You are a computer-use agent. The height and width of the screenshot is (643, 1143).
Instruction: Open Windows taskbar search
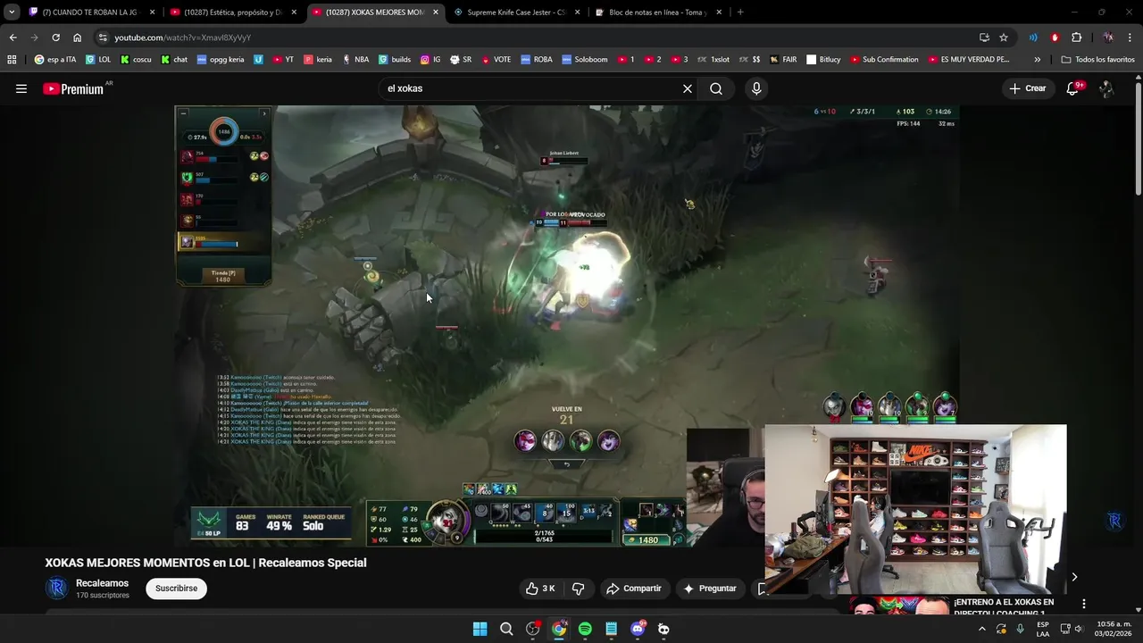(x=506, y=629)
